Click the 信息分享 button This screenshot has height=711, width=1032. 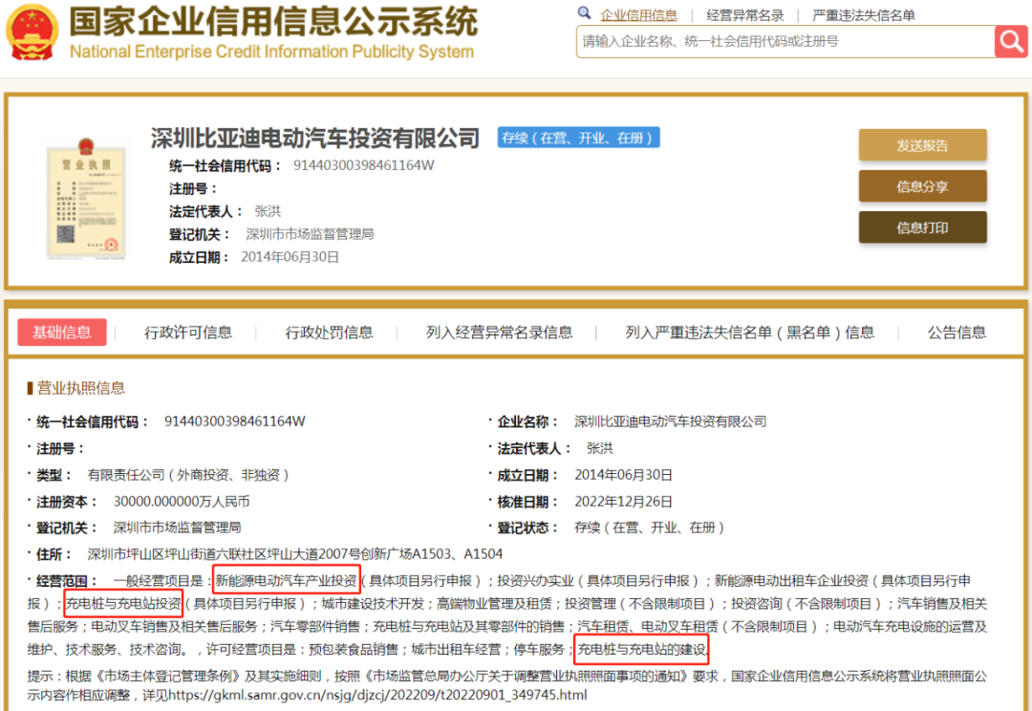tap(922, 187)
